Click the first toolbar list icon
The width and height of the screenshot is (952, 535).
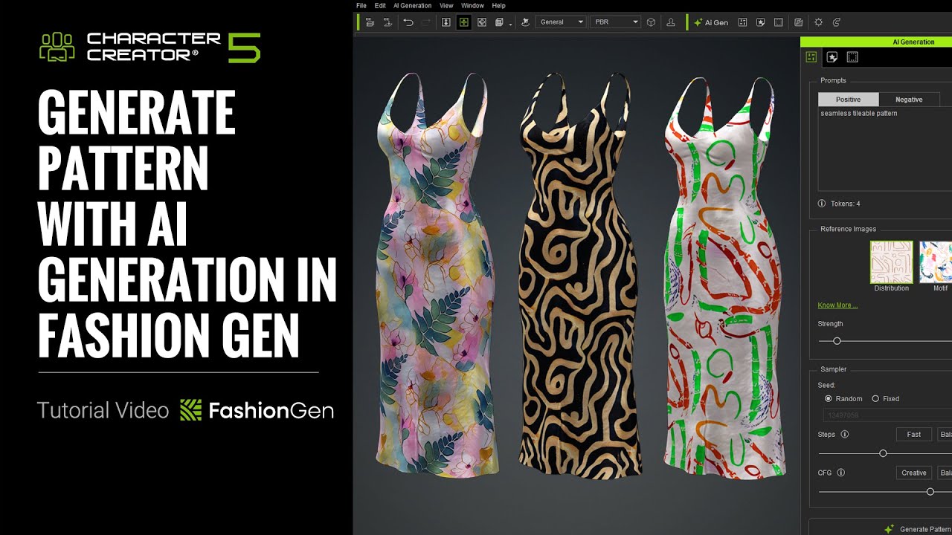[370, 22]
